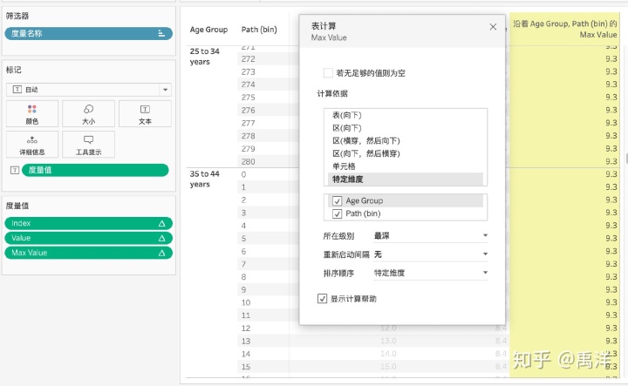Click the Index measure pill
Screen dimensions: 628x386
pos(88,224)
